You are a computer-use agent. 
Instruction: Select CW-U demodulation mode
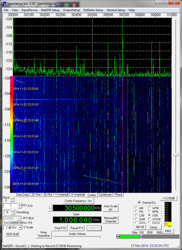click(x=149, y=223)
